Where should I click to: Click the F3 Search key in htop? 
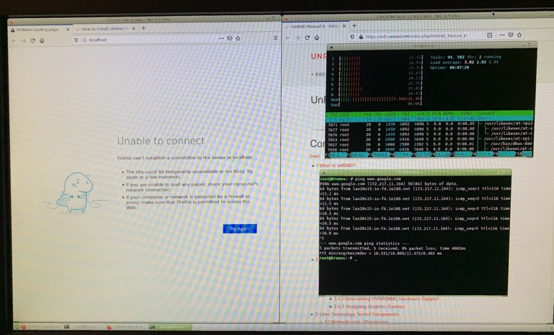pyautogui.click(x=378, y=154)
